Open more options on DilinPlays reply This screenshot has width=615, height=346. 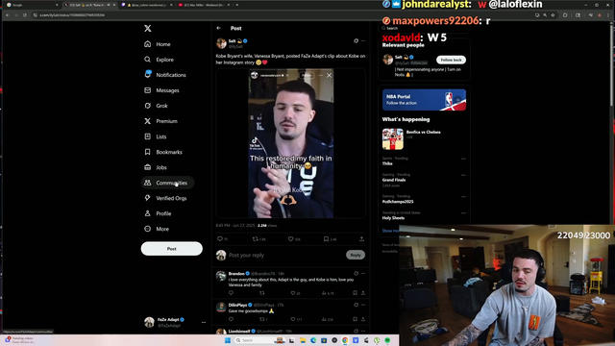coord(363,305)
